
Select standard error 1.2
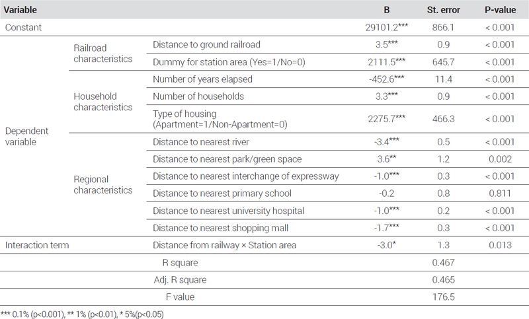(443, 159)
